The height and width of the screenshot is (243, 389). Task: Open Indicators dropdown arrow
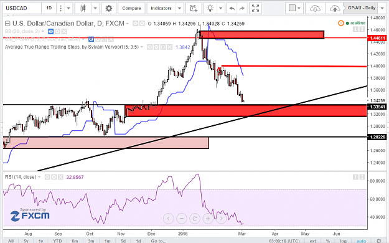[180, 8]
